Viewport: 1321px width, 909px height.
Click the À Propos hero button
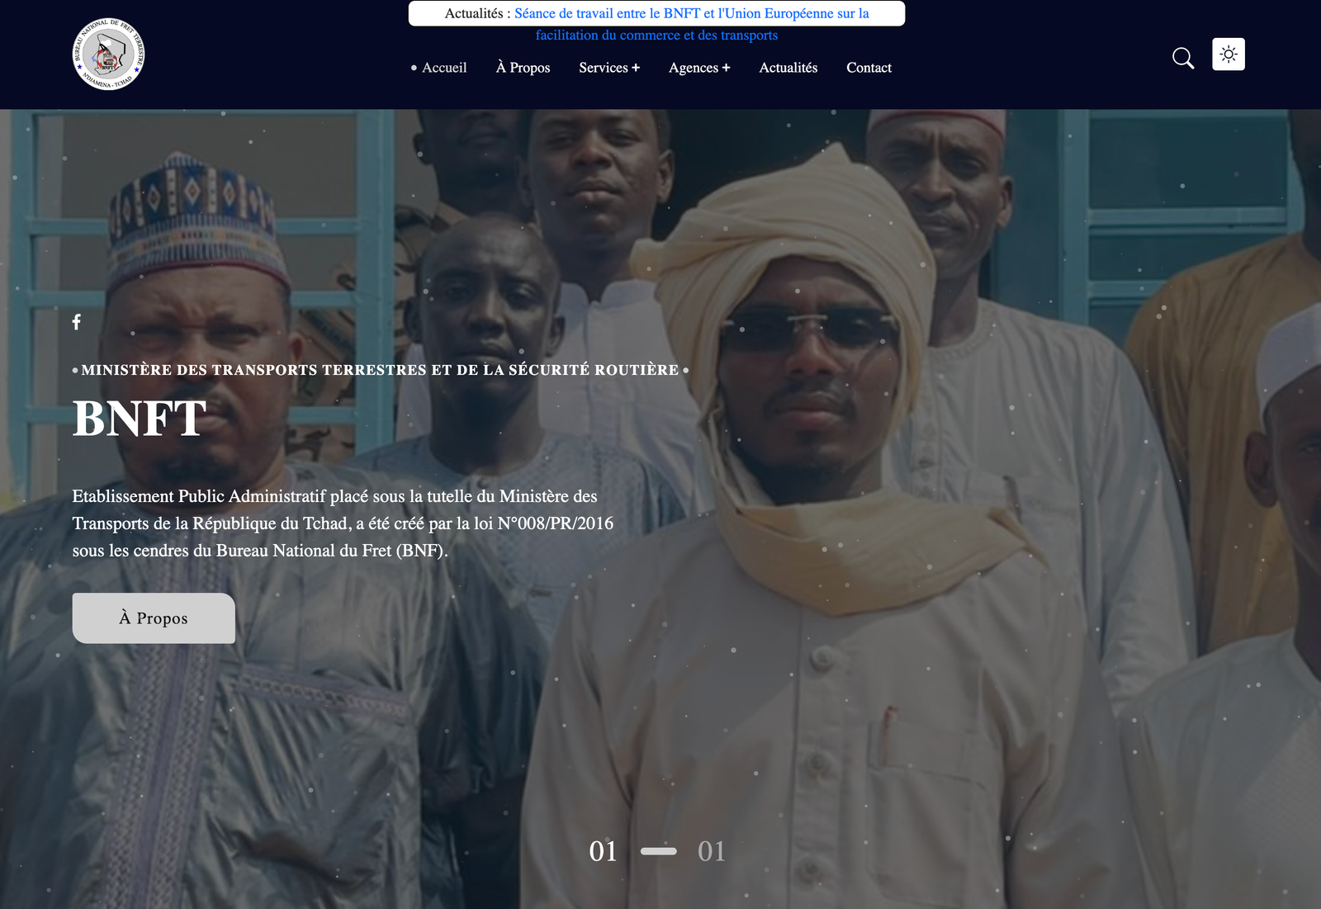click(x=154, y=618)
